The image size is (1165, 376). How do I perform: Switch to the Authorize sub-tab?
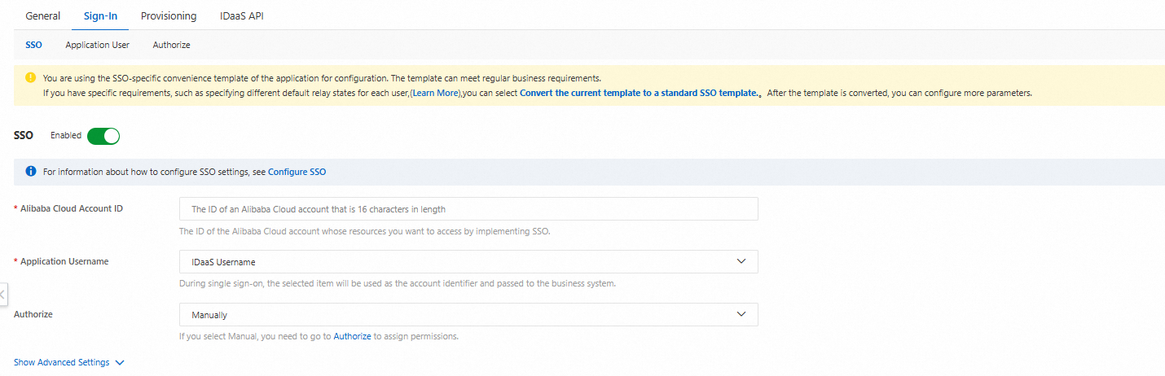171,45
